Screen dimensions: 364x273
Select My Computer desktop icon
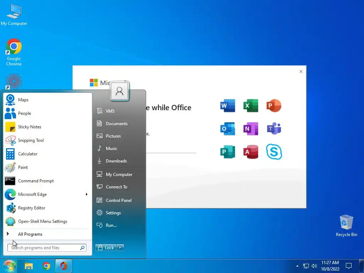pos(14,14)
